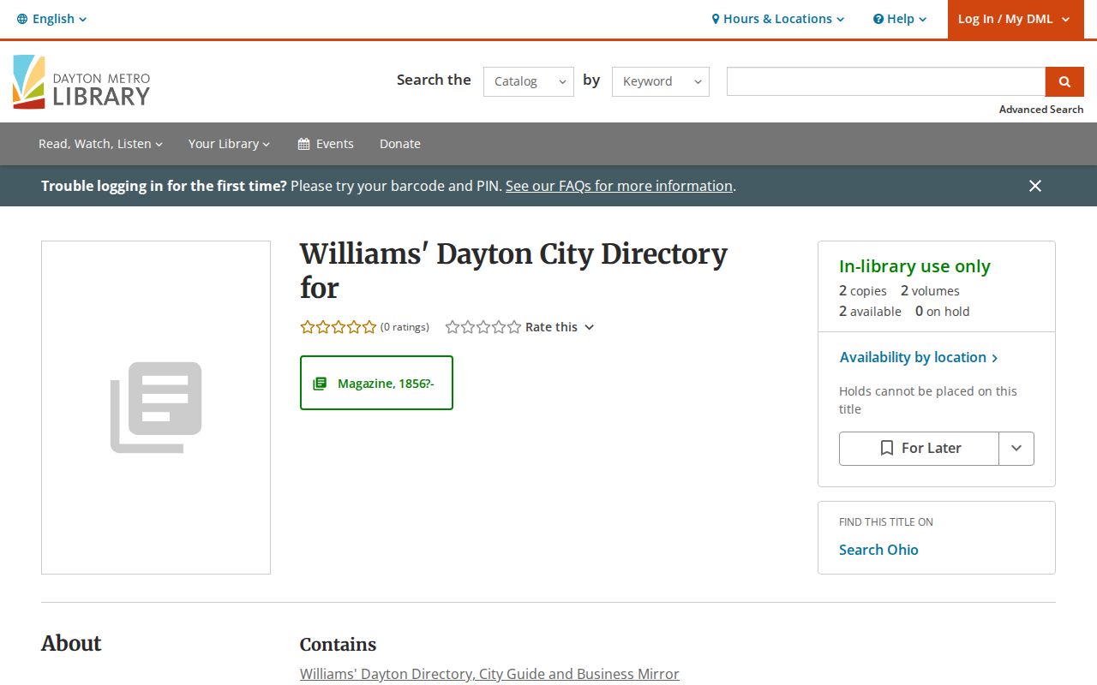The width and height of the screenshot is (1097, 685).
Task: Open the Donate page
Action: pyautogui.click(x=400, y=144)
